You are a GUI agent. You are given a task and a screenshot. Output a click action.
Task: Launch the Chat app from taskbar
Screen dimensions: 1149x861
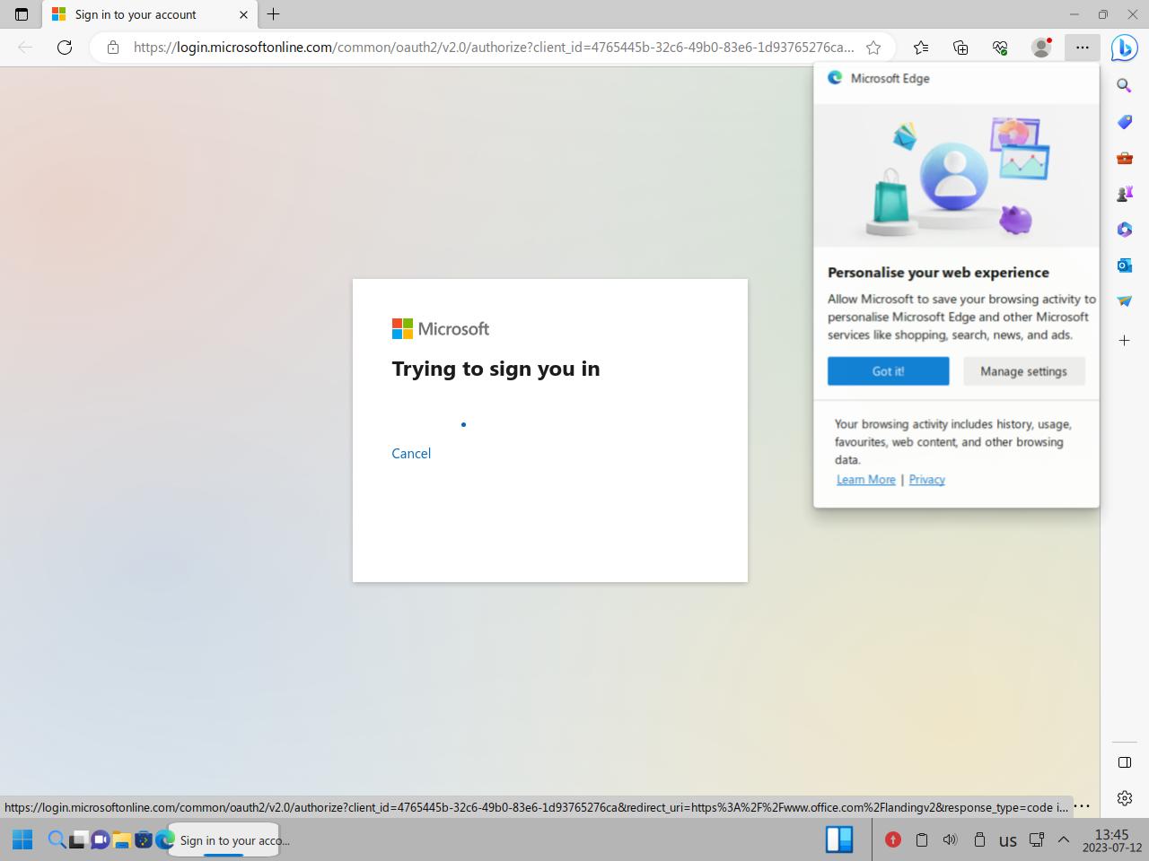coord(100,840)
